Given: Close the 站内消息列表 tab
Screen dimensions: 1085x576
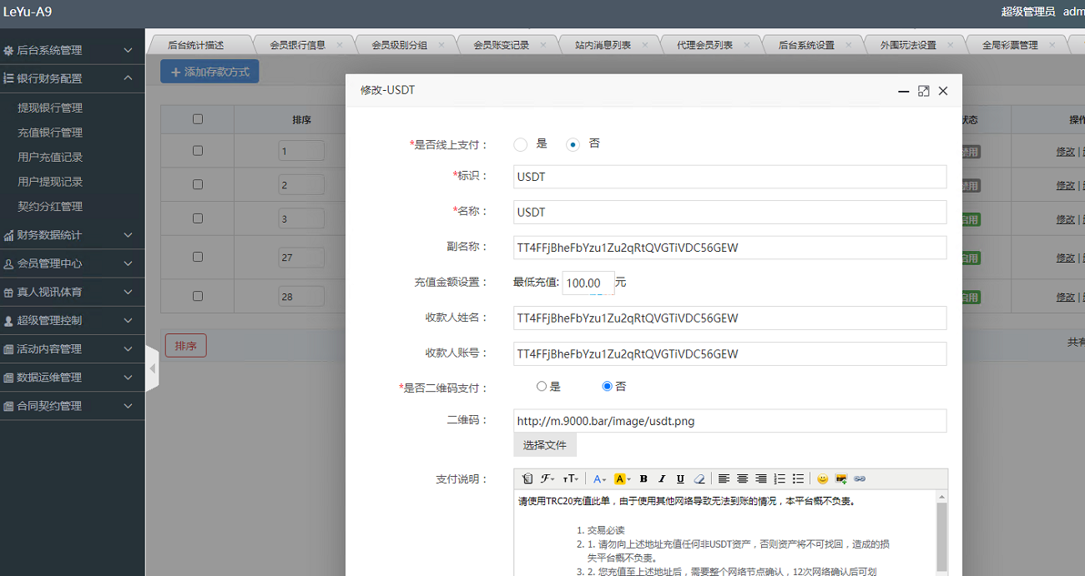Looking at the screenshot, I should click(x=644, y=45).
